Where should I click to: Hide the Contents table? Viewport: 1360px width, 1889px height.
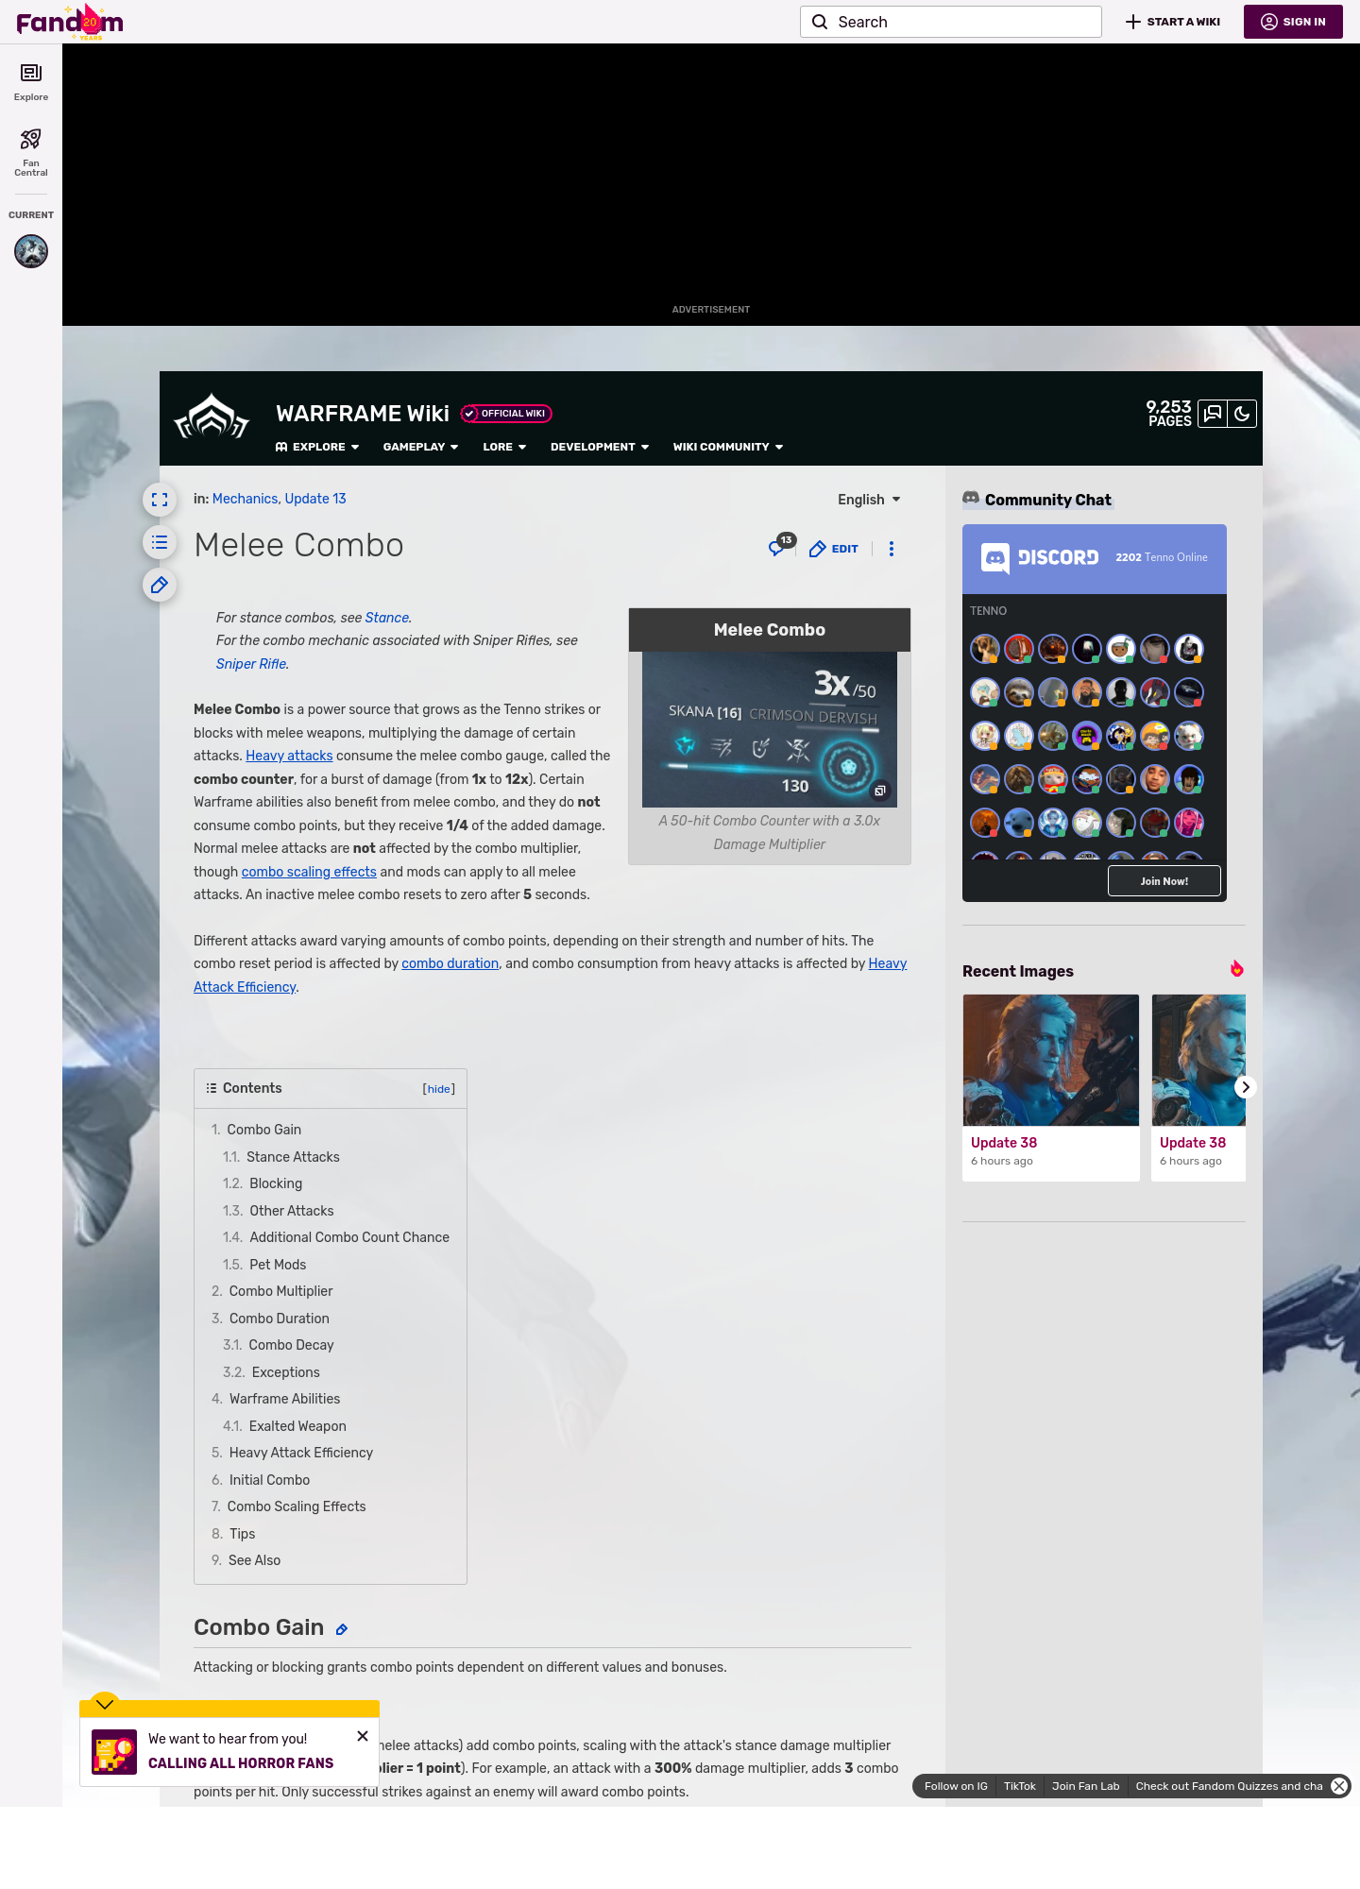coord(439,1089)
